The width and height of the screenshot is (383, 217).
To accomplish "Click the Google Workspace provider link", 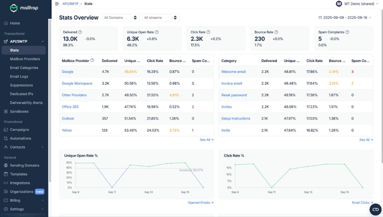I will [x=77, y=83].
